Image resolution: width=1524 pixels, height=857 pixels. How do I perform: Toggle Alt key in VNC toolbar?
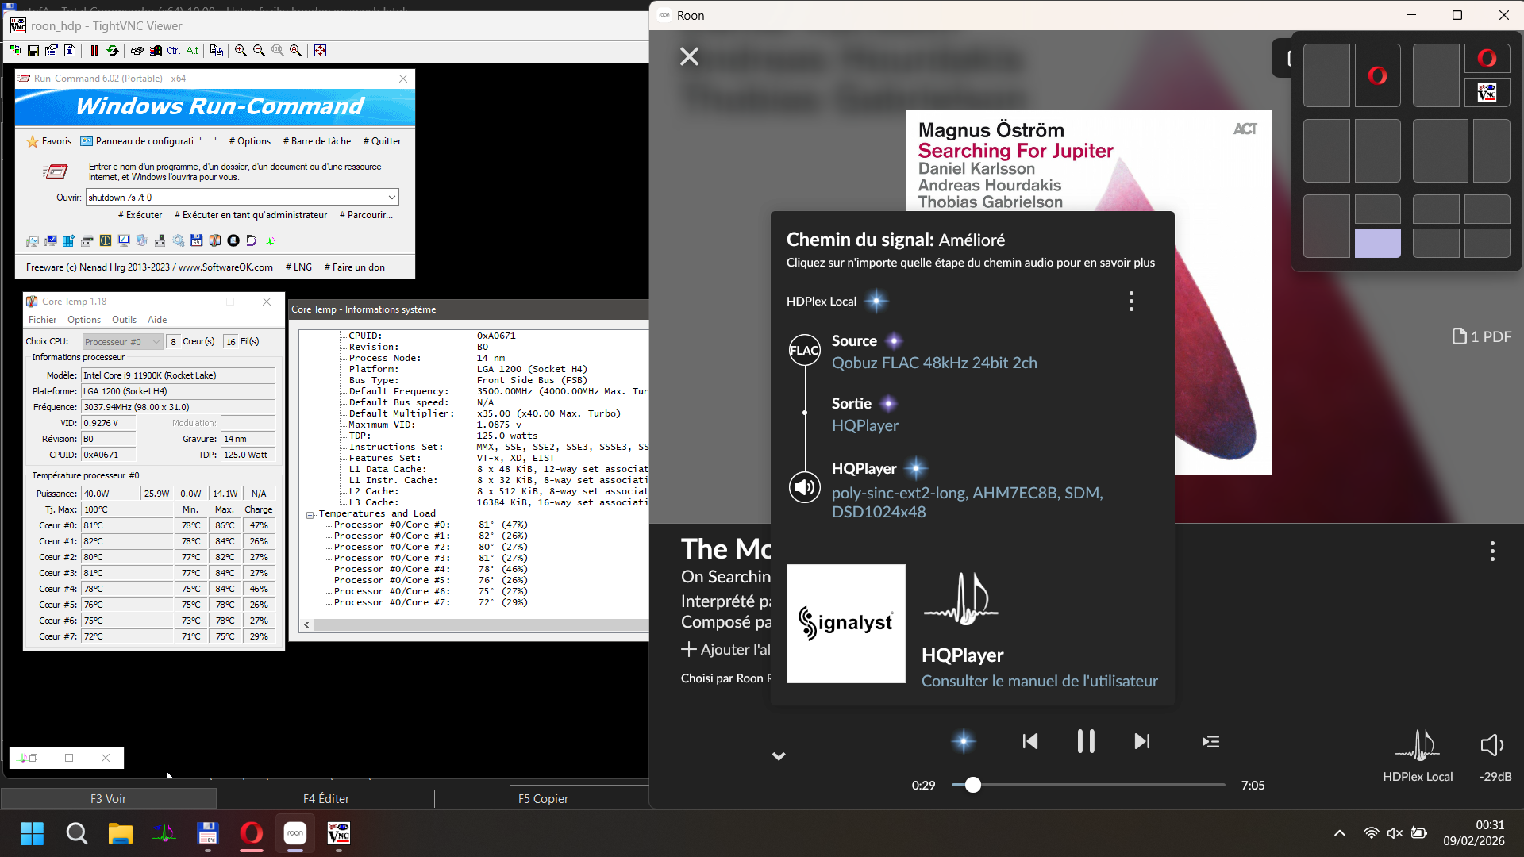click(x=192, y=51)
